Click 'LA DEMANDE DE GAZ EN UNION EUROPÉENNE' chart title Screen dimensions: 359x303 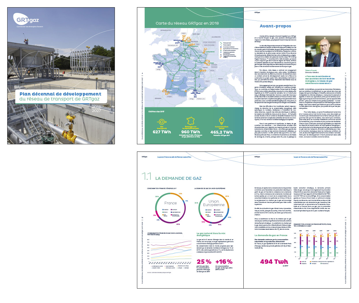click(x=210, y=188)
